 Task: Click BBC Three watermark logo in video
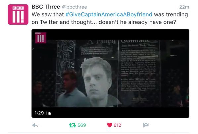40,38
